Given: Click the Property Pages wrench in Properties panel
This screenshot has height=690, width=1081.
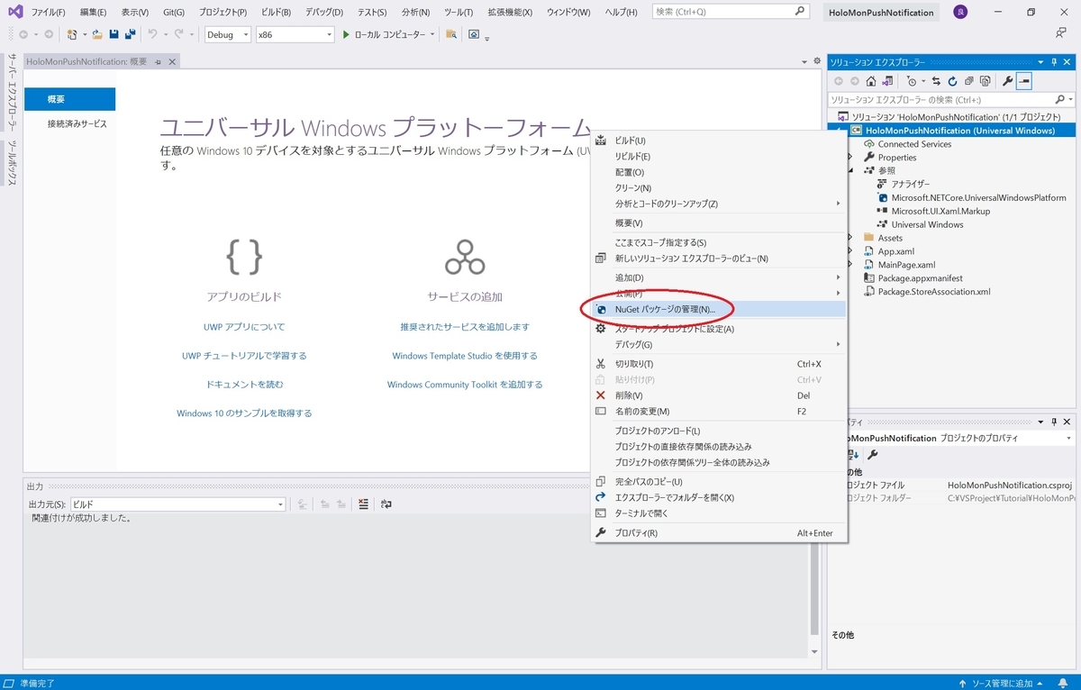Looking at the screenshot, I should click(872, 455).
